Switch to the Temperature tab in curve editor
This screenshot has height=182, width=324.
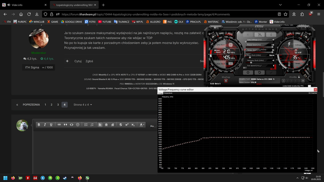click(x=168, y=93)
